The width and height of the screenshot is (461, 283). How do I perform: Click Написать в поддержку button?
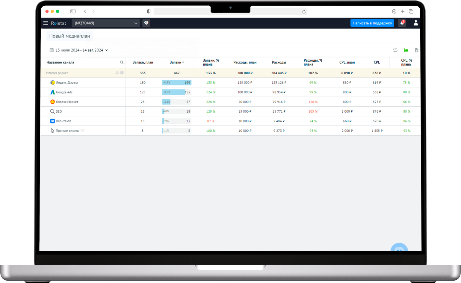click(372, 23)
